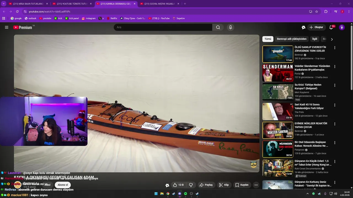Open the Su Krizi video thumbnail
The height and width of the screenshot is (198, 353).
pyautogui.click(x=278, y=92)
